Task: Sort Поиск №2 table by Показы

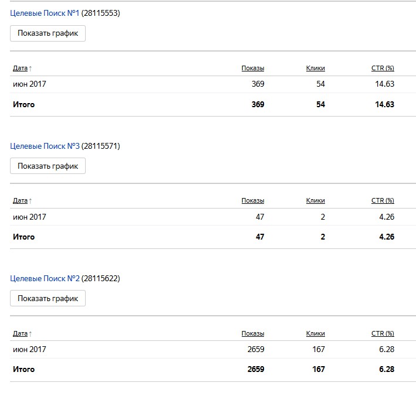Action: point(252,333)
